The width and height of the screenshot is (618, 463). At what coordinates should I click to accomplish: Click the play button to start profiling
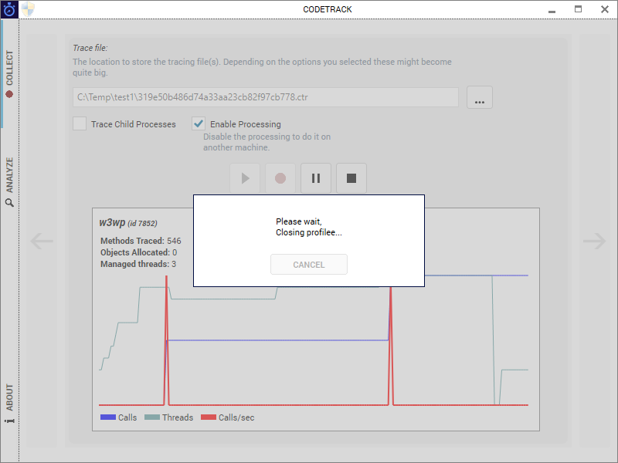click(x=245, y=178)
